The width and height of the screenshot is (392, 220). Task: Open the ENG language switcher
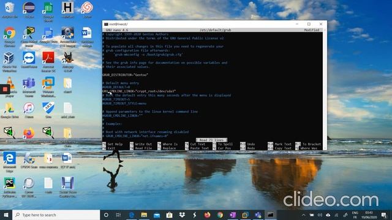pos(355,215)
